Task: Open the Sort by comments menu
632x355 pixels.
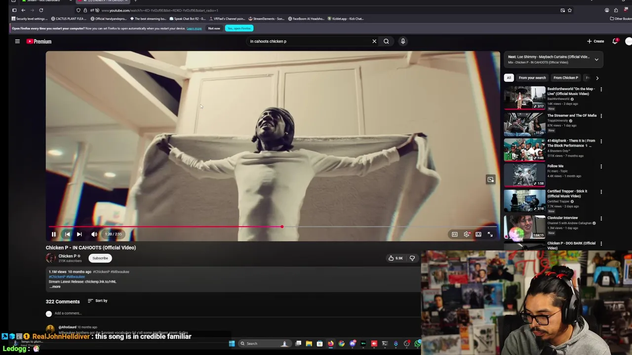Action: [97, 301]
